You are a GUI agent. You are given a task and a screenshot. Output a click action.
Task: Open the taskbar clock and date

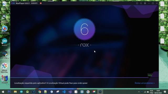[158, 92]
